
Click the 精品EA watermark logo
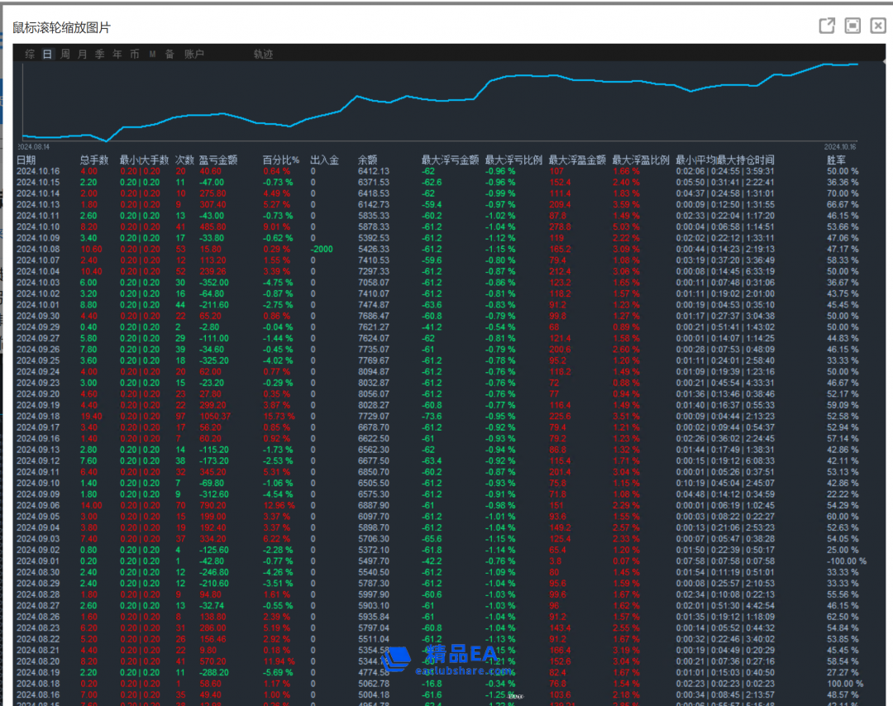pos(448,660)
